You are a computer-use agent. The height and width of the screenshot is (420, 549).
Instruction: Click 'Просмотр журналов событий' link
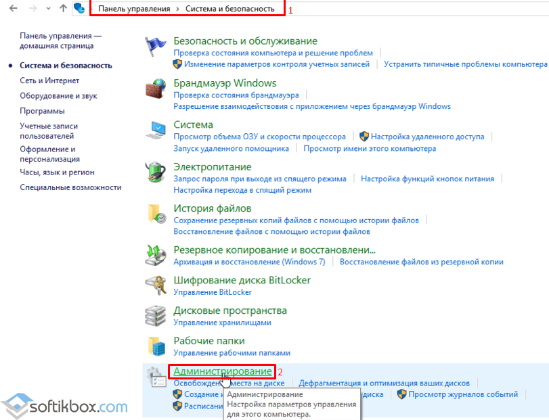(463, 394)
